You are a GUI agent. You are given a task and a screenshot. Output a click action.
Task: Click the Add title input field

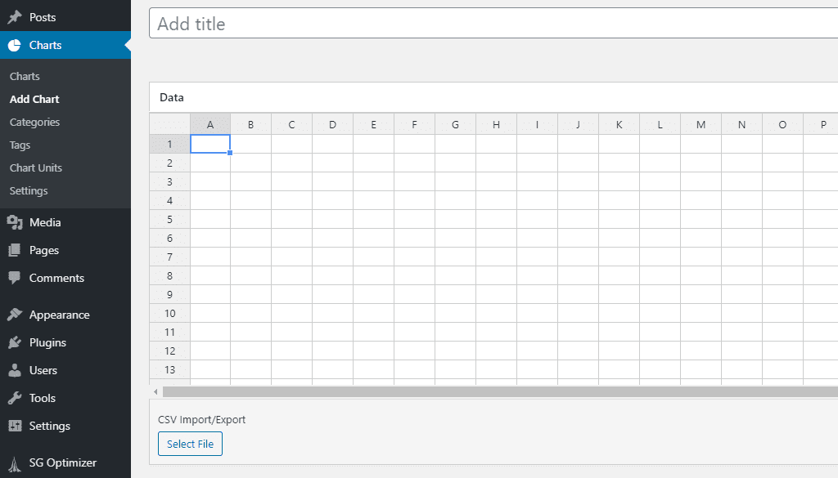[x=327, y=23]
